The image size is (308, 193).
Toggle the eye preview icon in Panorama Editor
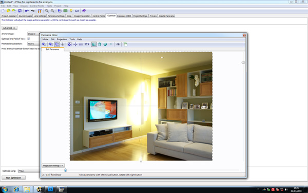[118, 44]
